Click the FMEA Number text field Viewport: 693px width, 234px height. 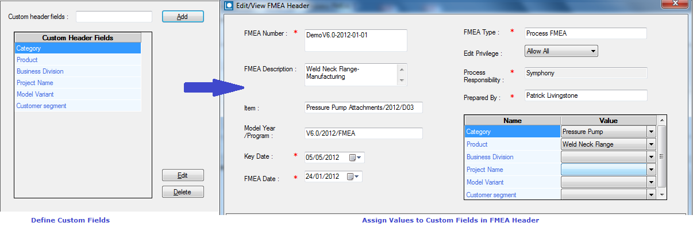355,40
